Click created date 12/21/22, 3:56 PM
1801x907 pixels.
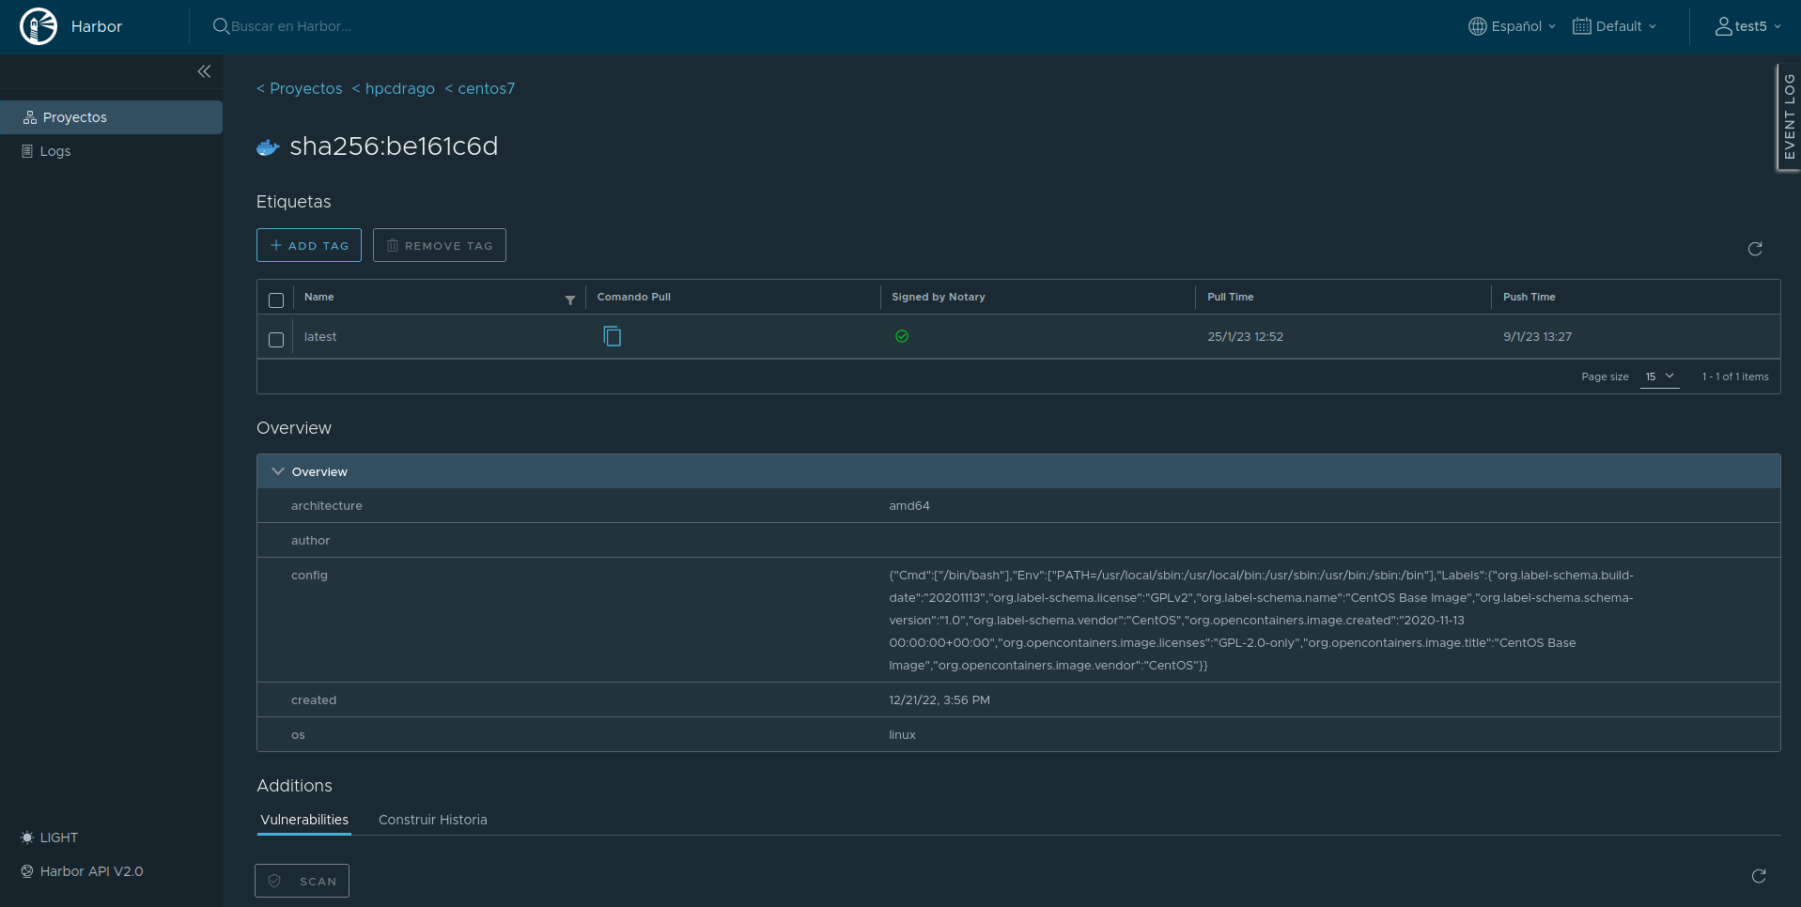click(x=939, y=699)
